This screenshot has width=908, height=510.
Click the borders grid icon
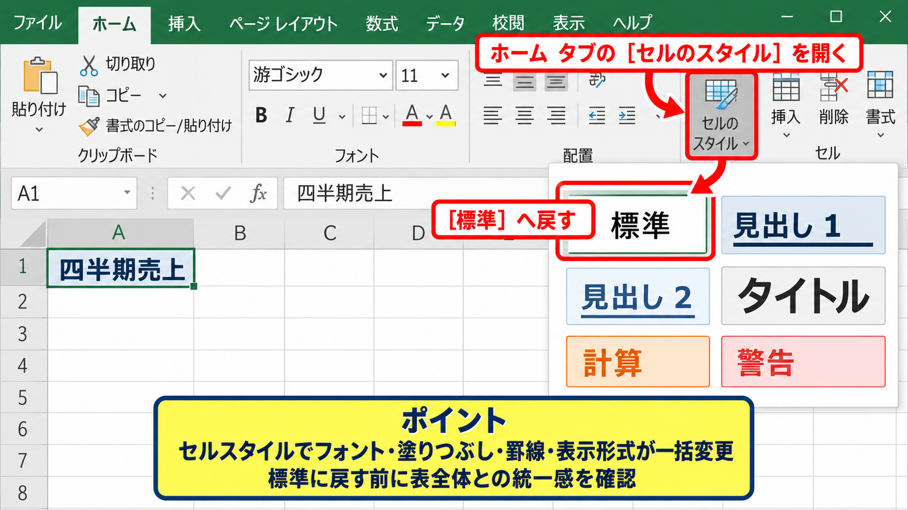pyautogui.click(x=369, y=116)
